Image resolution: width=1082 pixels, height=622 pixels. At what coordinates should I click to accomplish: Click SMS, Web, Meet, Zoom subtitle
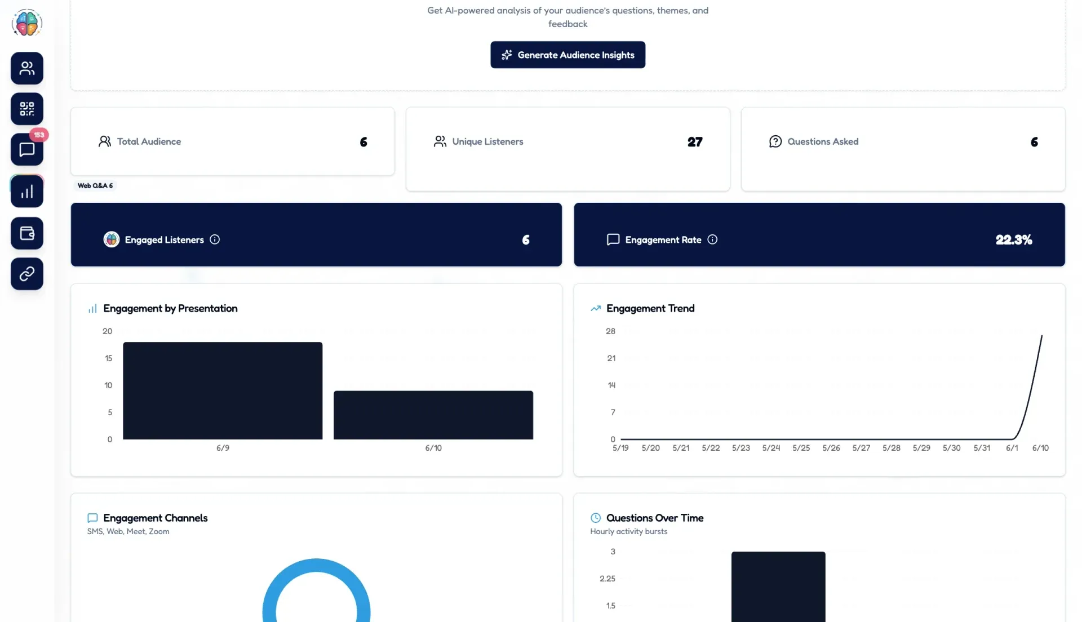[128, 531]
